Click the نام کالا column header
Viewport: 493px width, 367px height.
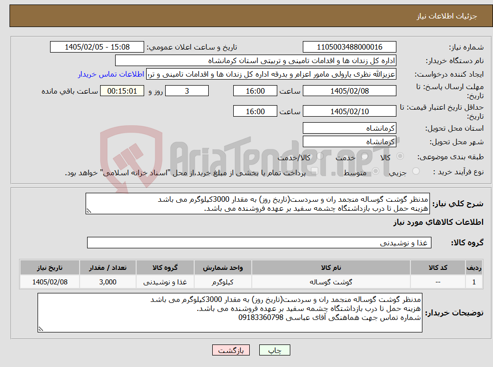(x=331, y=268)
